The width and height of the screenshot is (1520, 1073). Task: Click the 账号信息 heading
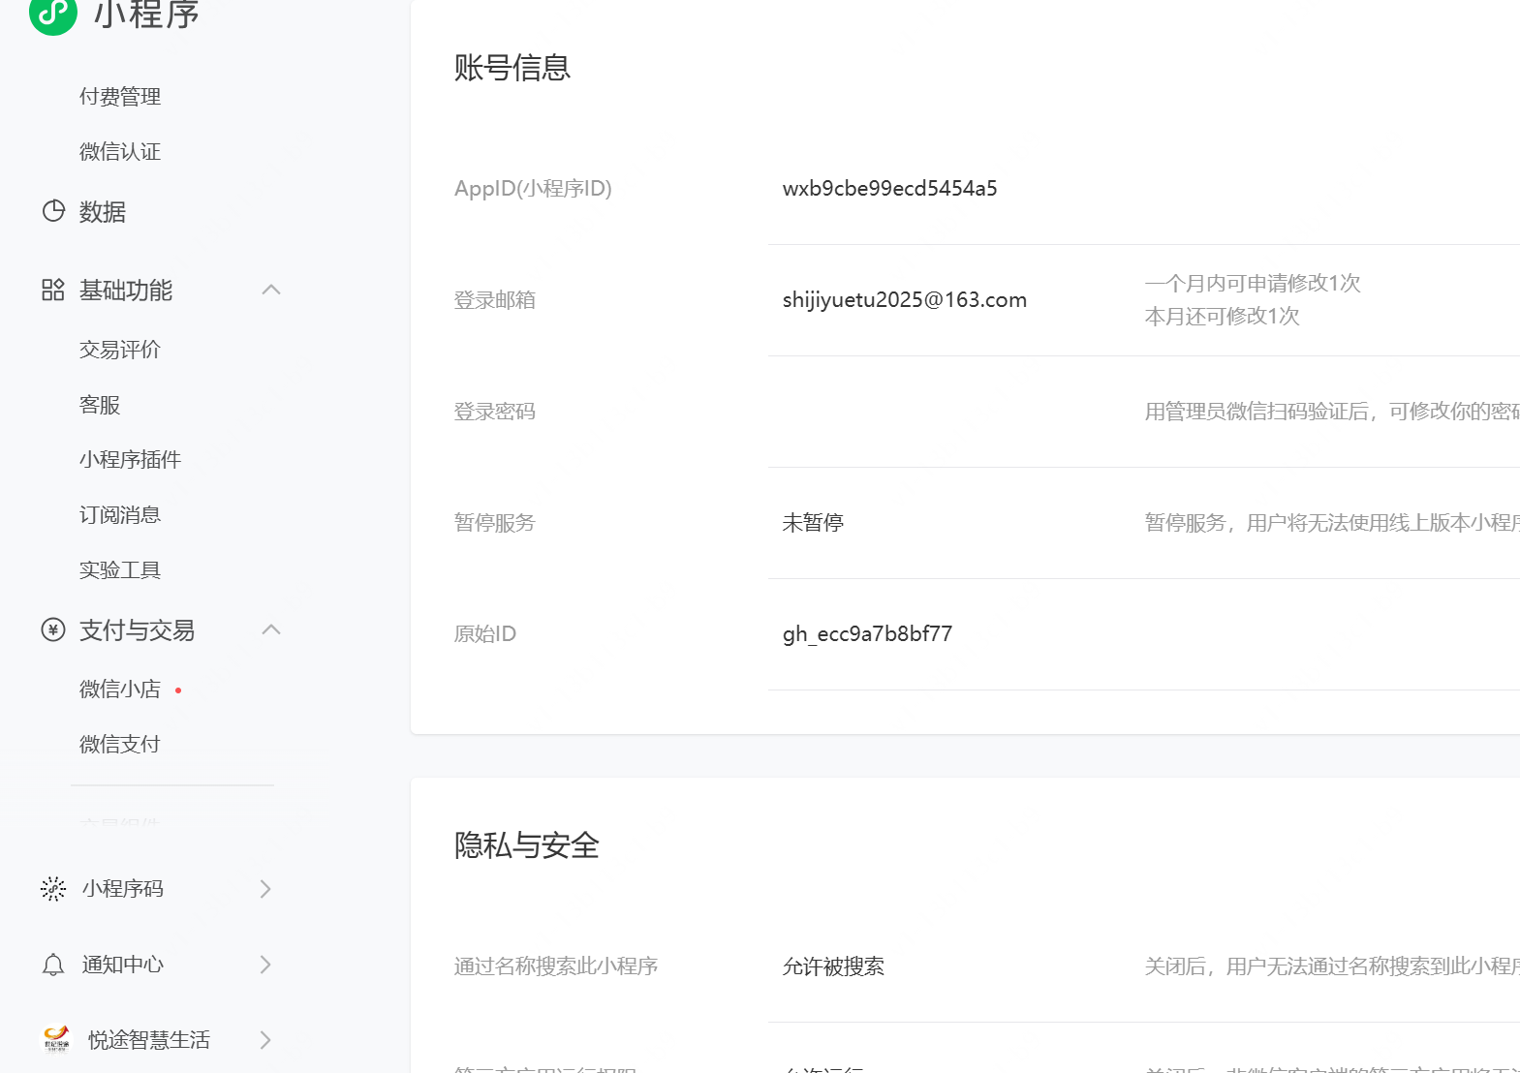pos(512,68)
